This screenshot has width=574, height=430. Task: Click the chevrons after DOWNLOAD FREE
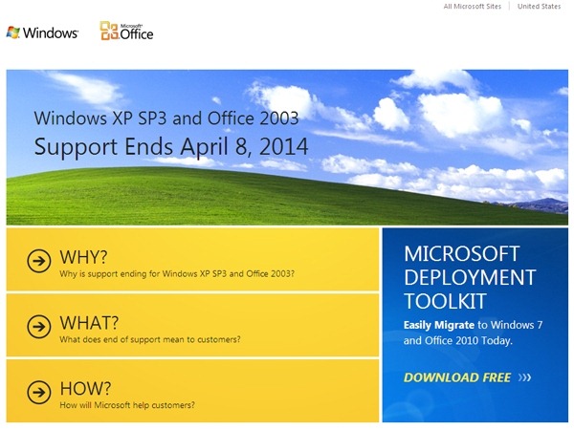click(x=524, y=377)
